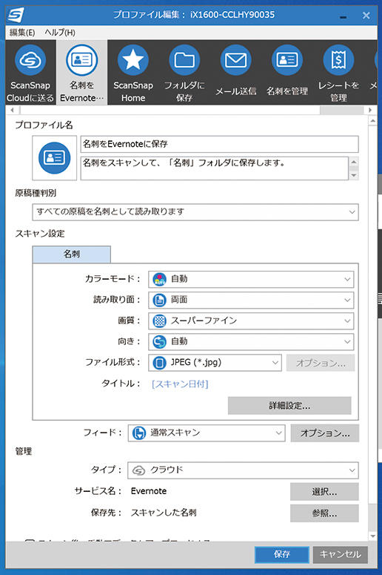The height and width of the screenshot is (575, 382).
Task: Click the description field up arrow
Action: tap(353, 162)
